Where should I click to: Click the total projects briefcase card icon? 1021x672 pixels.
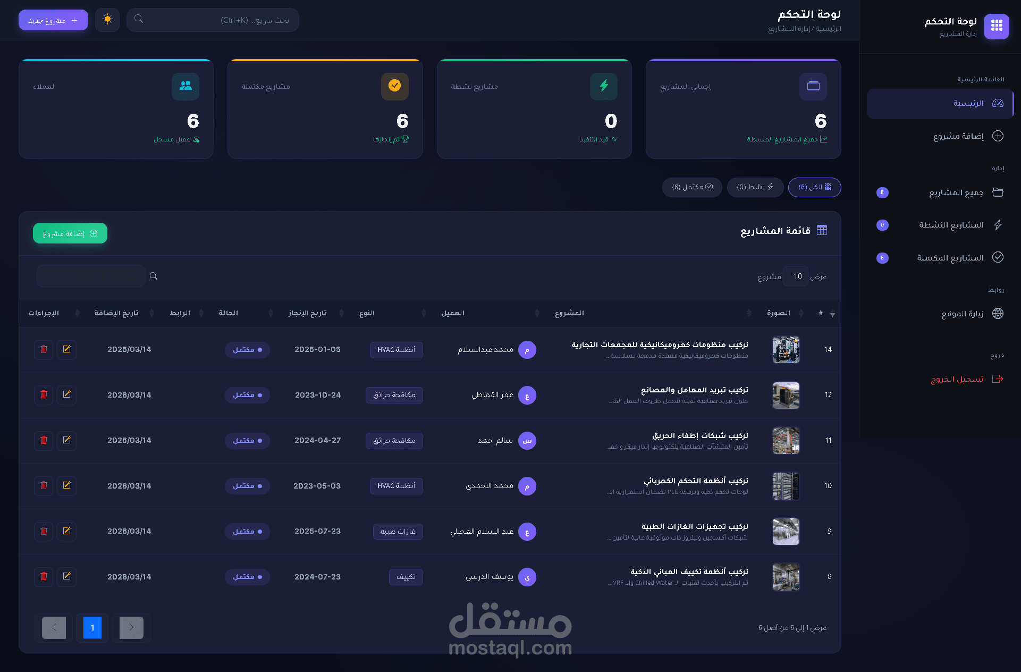click(813, 86)
